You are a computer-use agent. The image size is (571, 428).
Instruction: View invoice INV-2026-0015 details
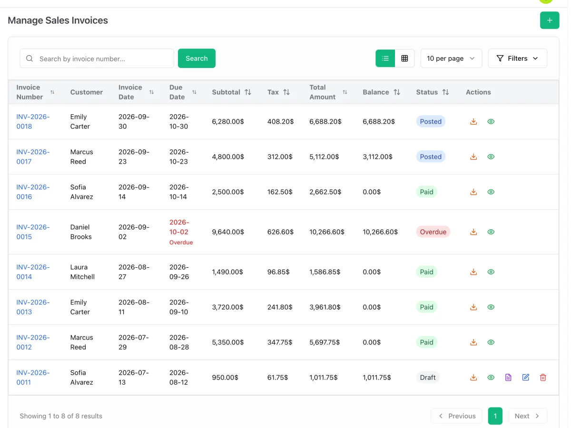(x=491, y=232)
